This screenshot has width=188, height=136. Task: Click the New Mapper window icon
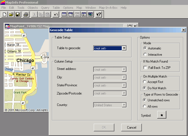(x=71, y=14)
